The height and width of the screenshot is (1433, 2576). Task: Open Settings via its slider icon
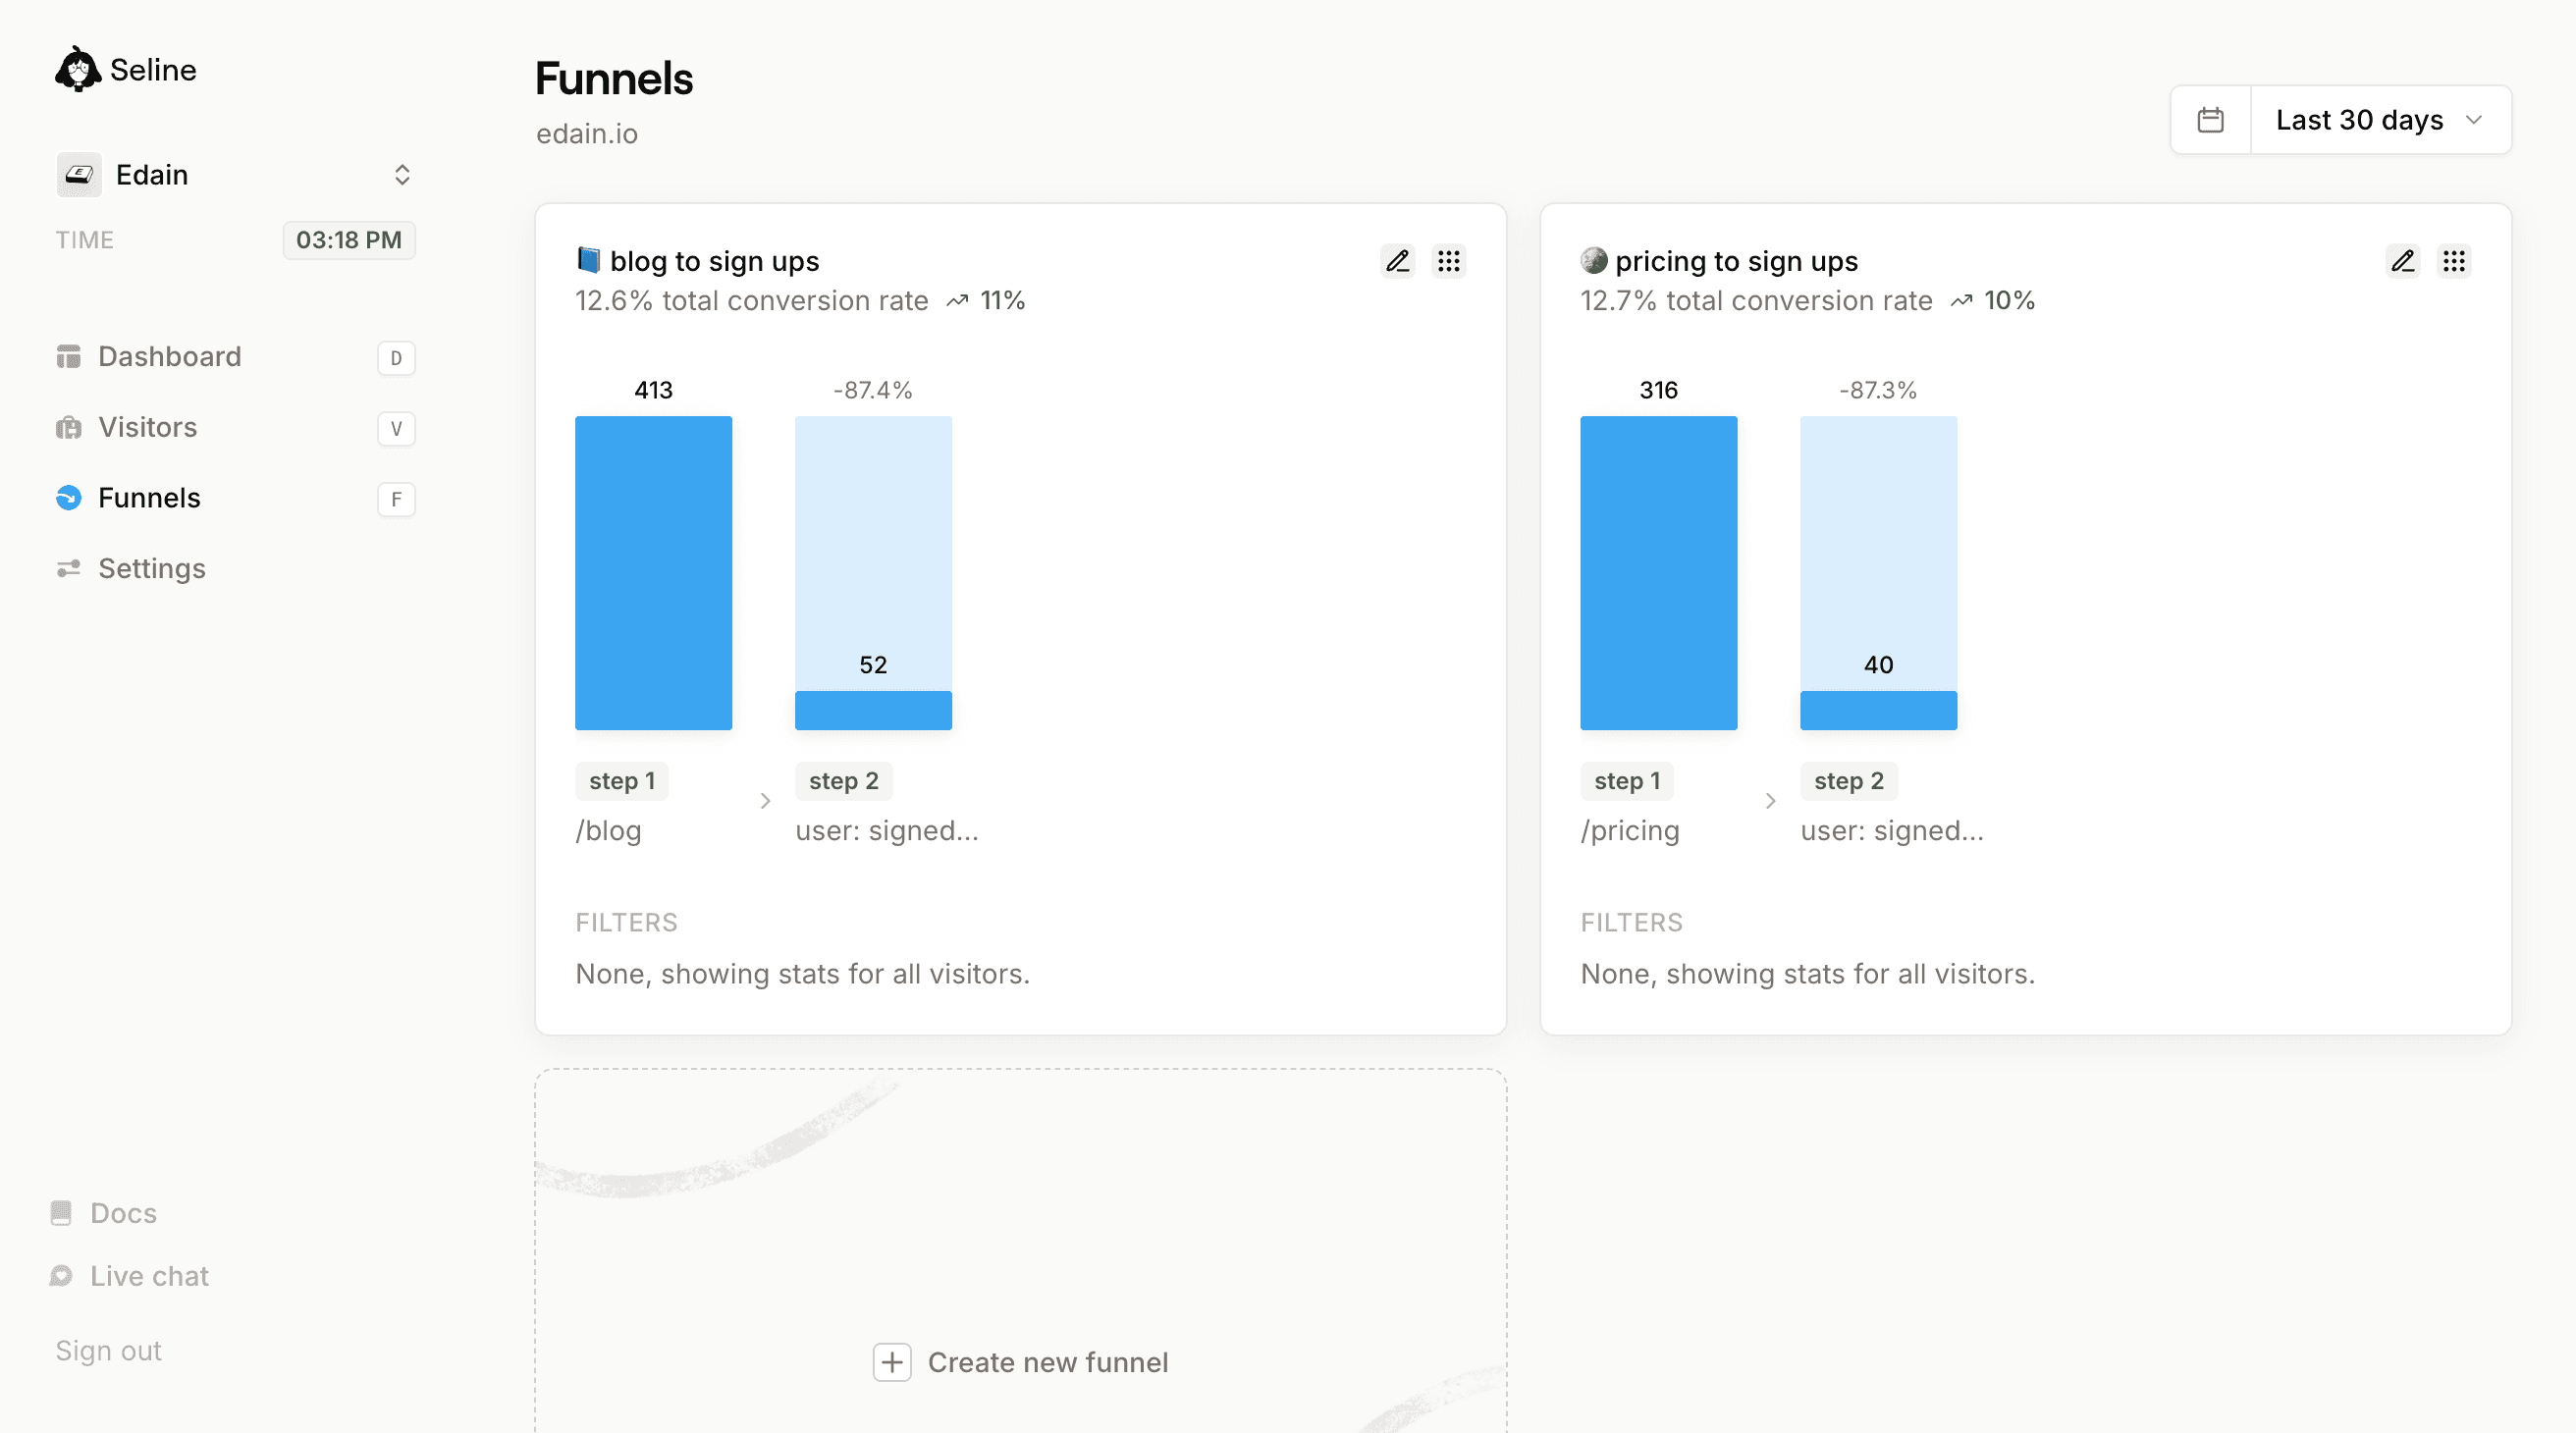[x=67, y=568]
